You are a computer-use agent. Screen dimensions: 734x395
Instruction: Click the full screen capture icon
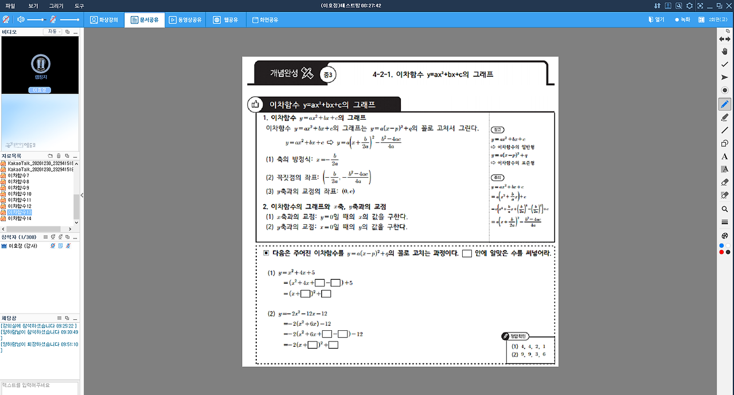point(700,6)
